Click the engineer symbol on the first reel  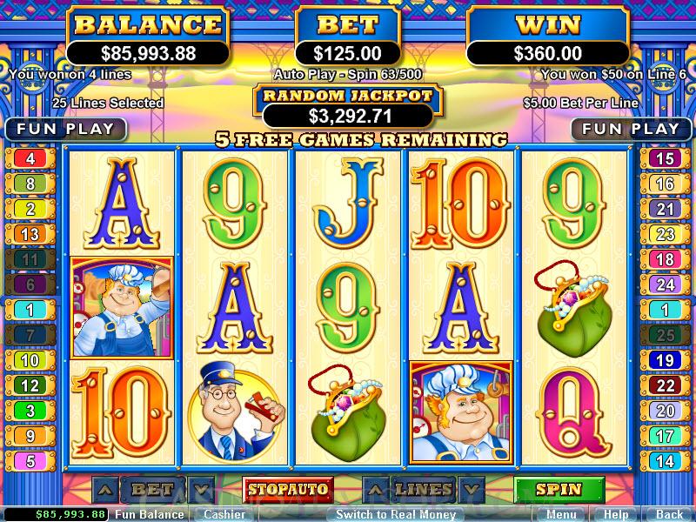(x=121, y=308)
